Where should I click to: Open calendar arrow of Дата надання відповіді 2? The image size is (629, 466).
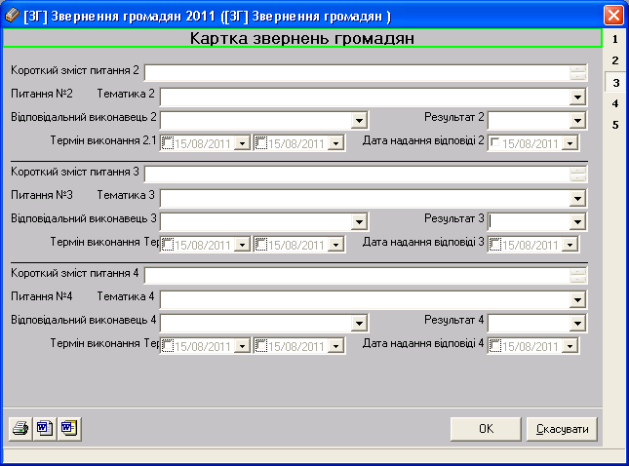[x=570, y=143]
